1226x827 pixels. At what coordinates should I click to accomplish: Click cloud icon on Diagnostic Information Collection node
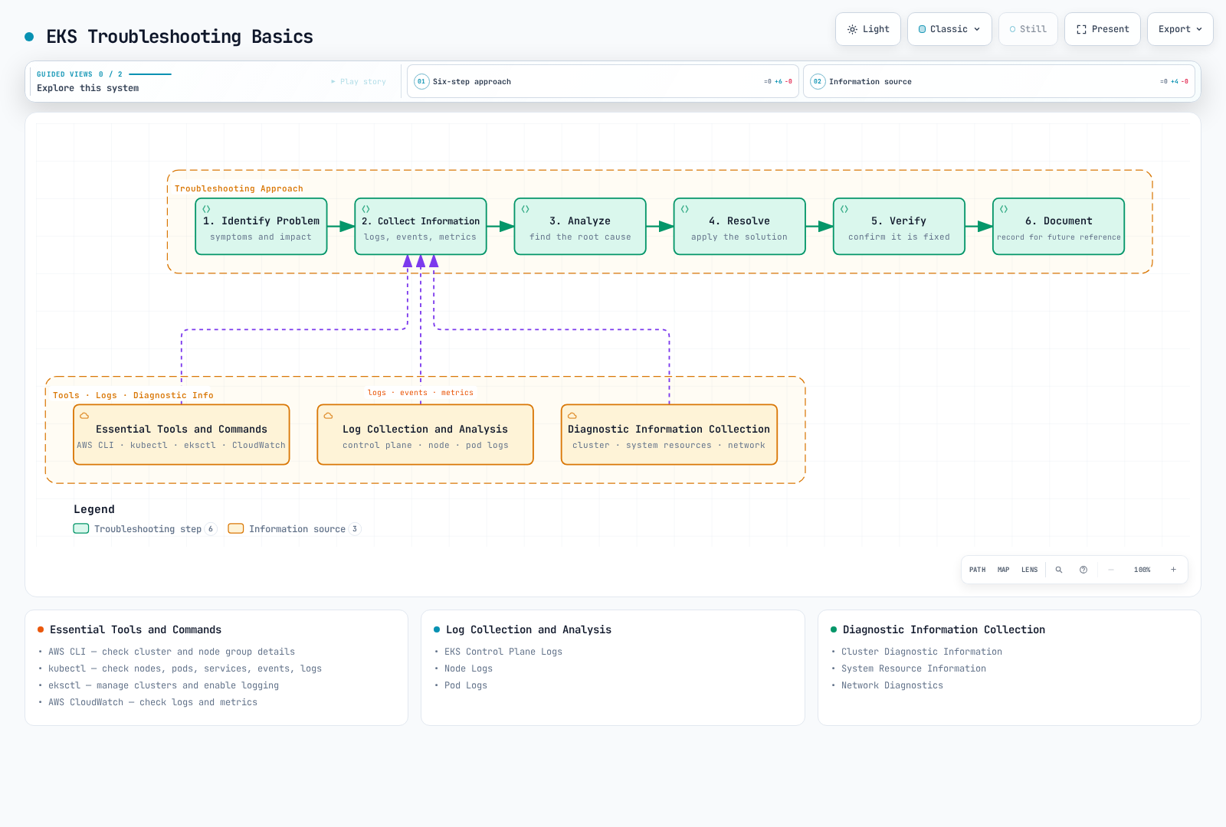(x=572, y=416)
